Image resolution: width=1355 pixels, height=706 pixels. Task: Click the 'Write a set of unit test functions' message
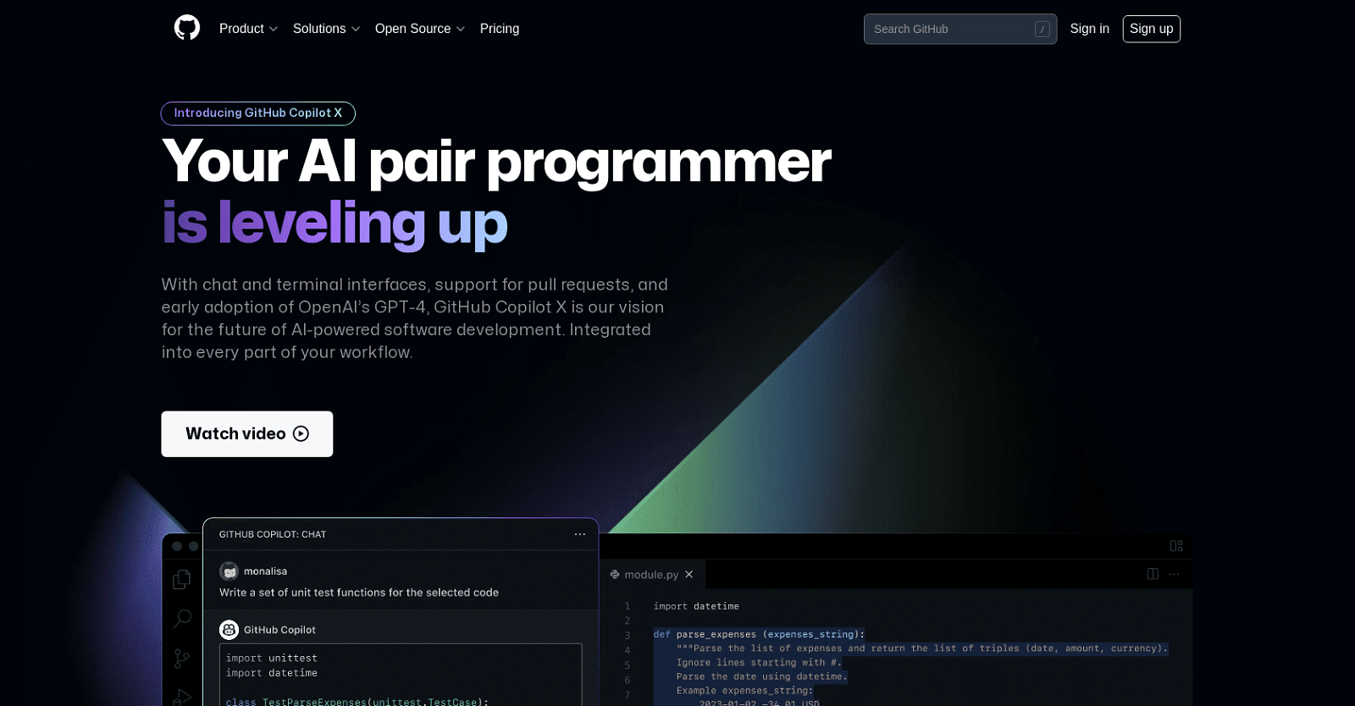(359, 593)
